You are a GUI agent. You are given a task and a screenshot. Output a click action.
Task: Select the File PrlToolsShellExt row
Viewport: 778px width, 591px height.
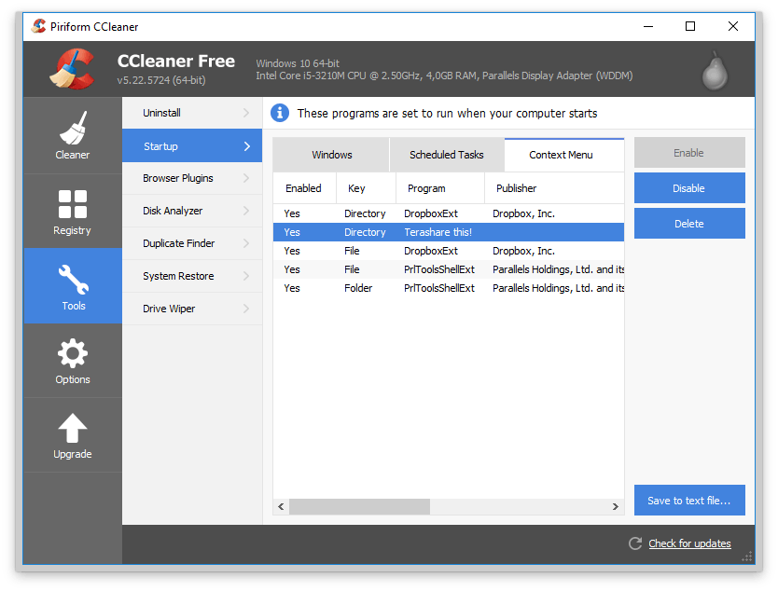(x=449, y=269)
